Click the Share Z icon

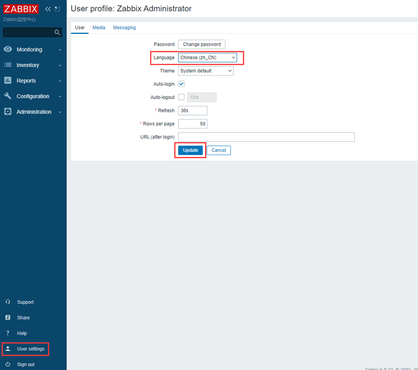(8, 318)
